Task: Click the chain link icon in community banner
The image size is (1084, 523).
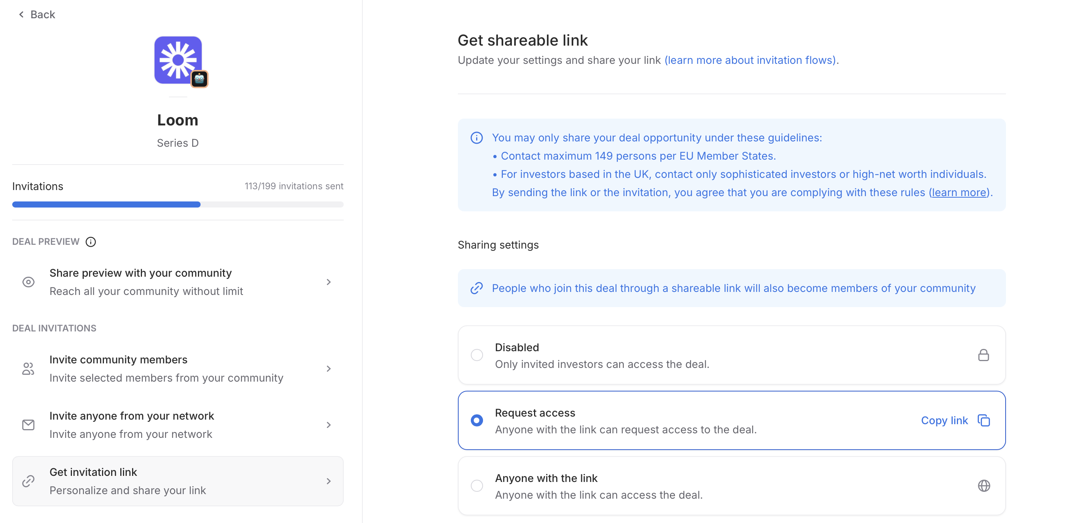Action: [x=477, y=288]
